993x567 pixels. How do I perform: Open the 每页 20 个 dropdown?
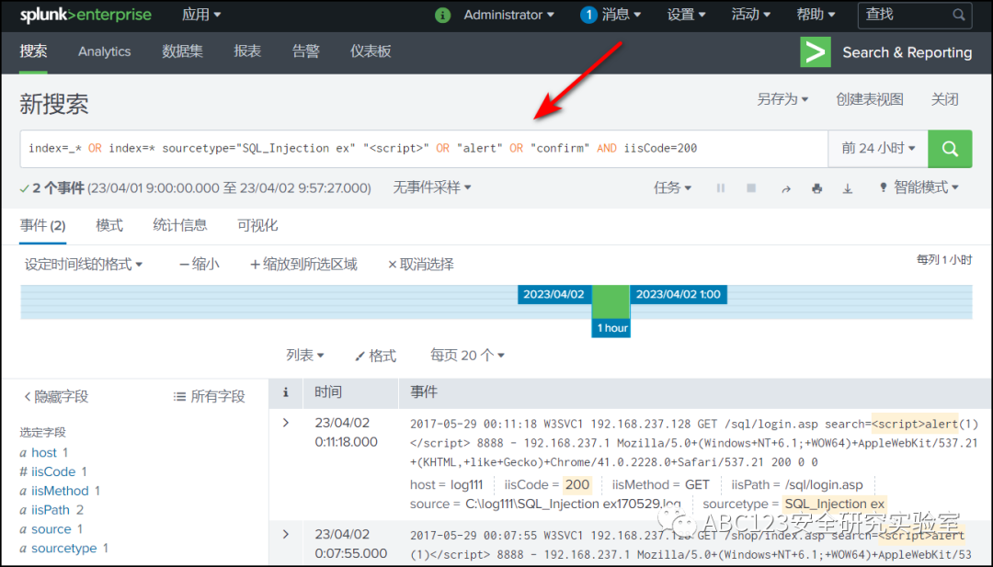pos(467,356)
